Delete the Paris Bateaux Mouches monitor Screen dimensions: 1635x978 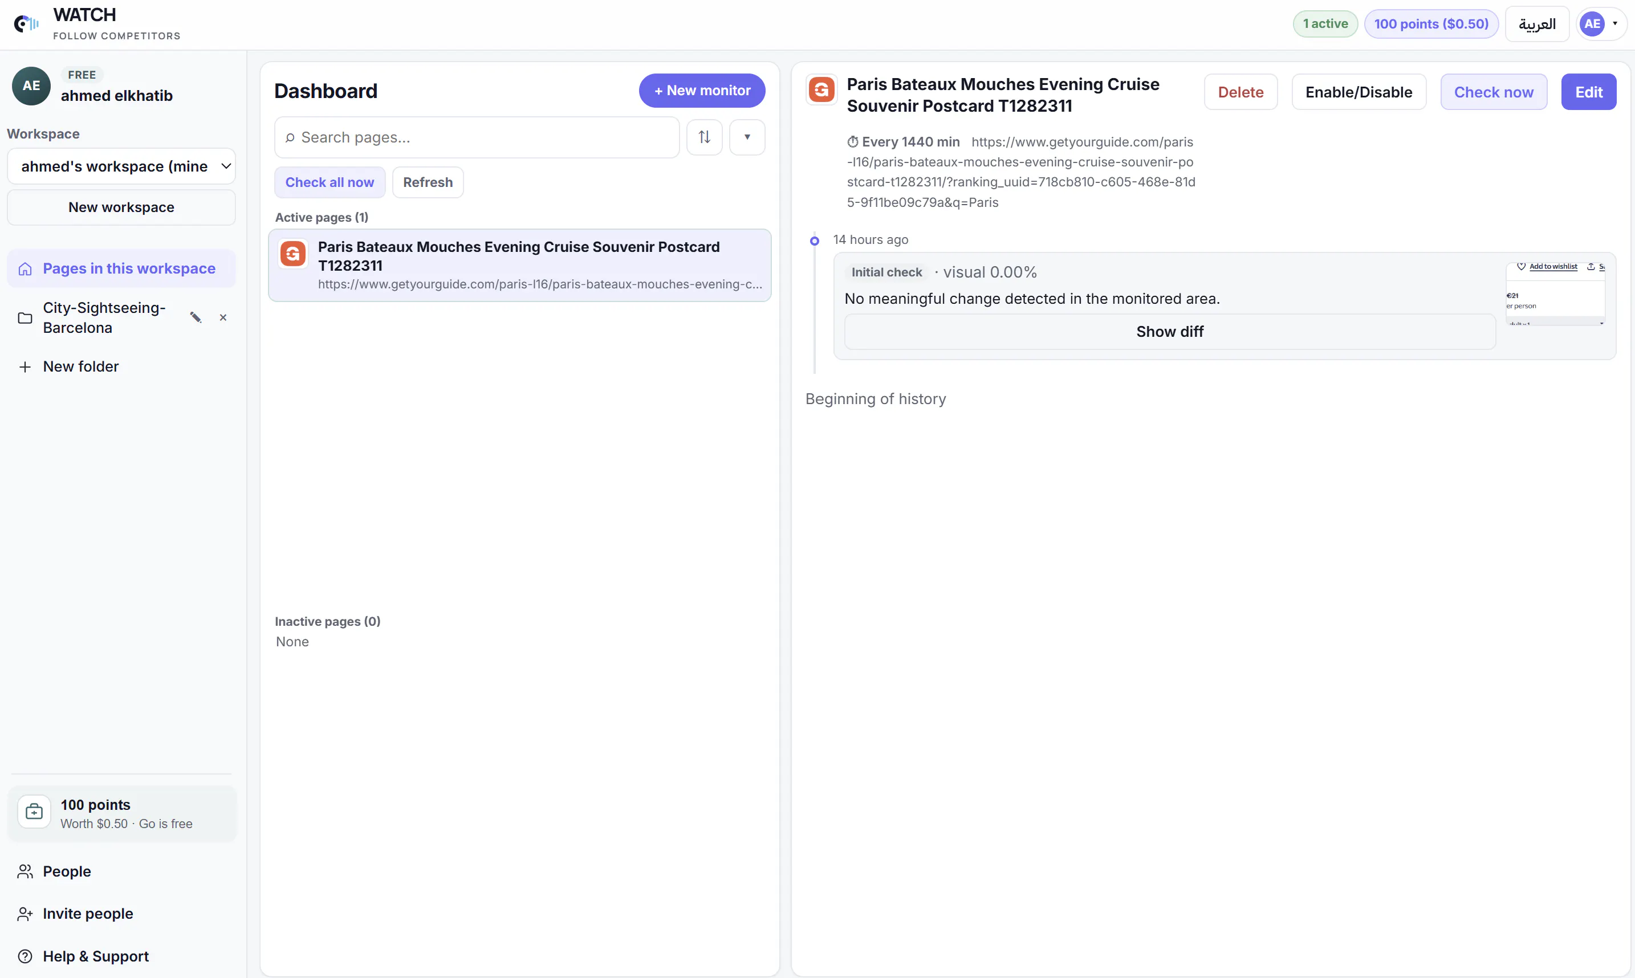click(1241, 92)
